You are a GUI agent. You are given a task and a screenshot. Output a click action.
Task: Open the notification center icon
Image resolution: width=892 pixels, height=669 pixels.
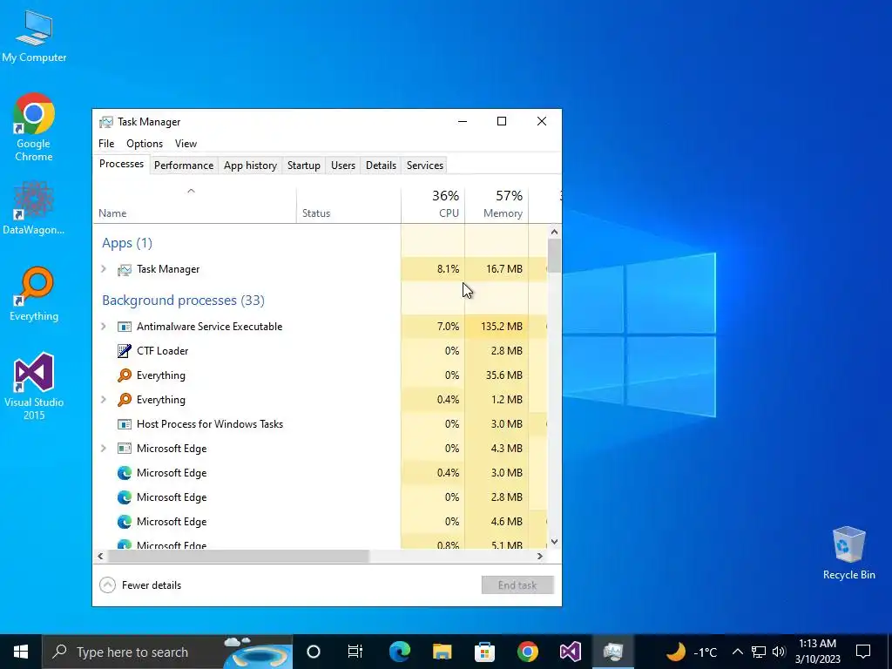tap(863, 652)
